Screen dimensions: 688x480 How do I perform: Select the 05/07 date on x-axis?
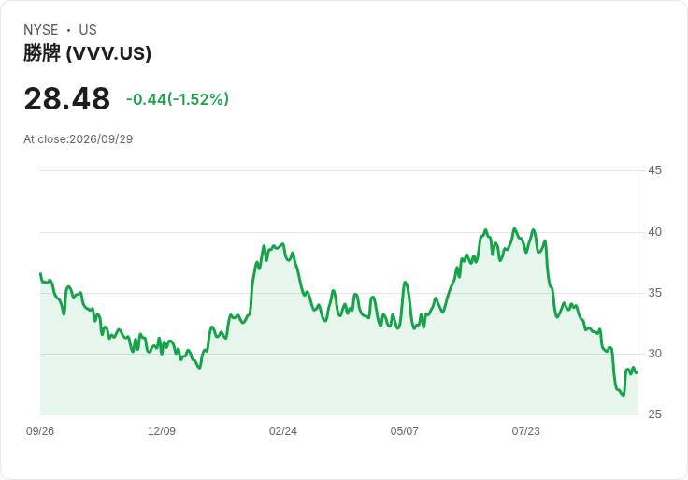pyautogui.click(x=404, y=431)
